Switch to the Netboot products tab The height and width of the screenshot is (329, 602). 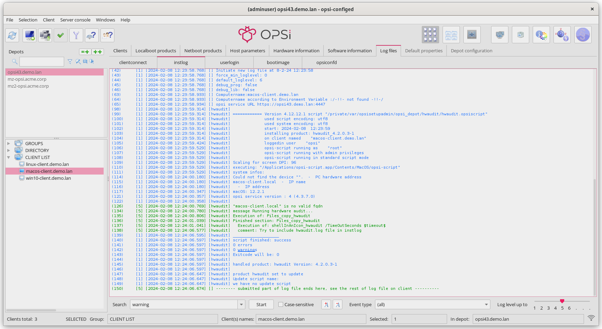click(203, 51)
